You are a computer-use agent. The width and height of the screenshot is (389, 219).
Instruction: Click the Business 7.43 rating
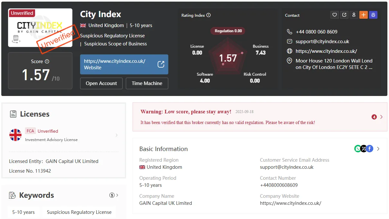click(x=261, y=50)
